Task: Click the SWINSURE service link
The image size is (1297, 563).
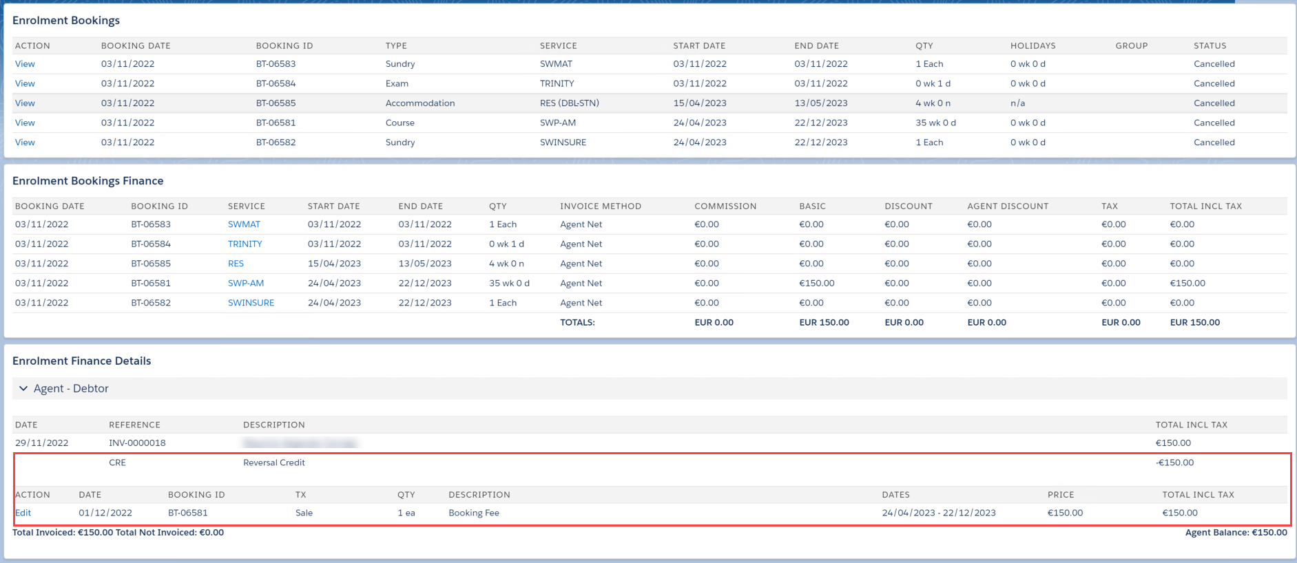Action: pyautogui.click(x=251, y=303)
